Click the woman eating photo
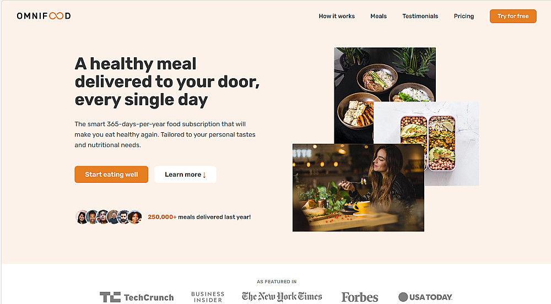The width and height of the screenshot is (551, 304). [x=358, y=187]
